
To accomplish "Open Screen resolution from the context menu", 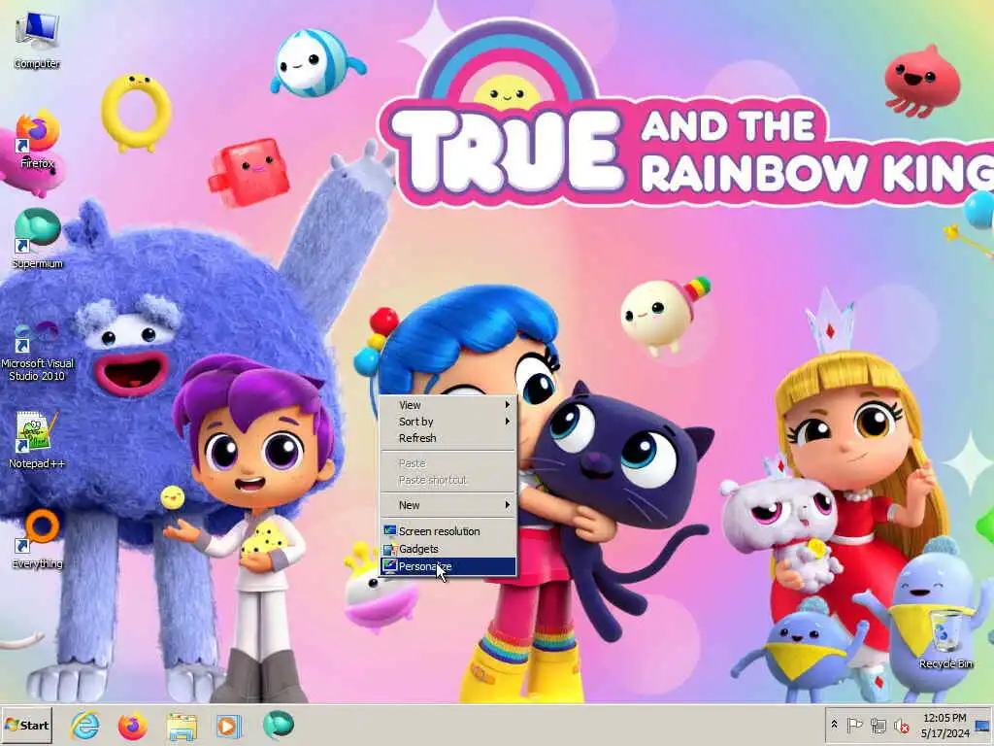I will coord(447,531).
